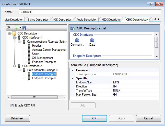
Task: Click the save floppy disk icon
Action: [25, 28]
